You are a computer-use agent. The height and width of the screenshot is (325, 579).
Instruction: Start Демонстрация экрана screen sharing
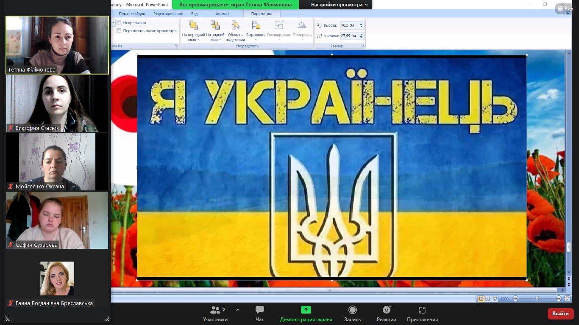pos(306,314)
